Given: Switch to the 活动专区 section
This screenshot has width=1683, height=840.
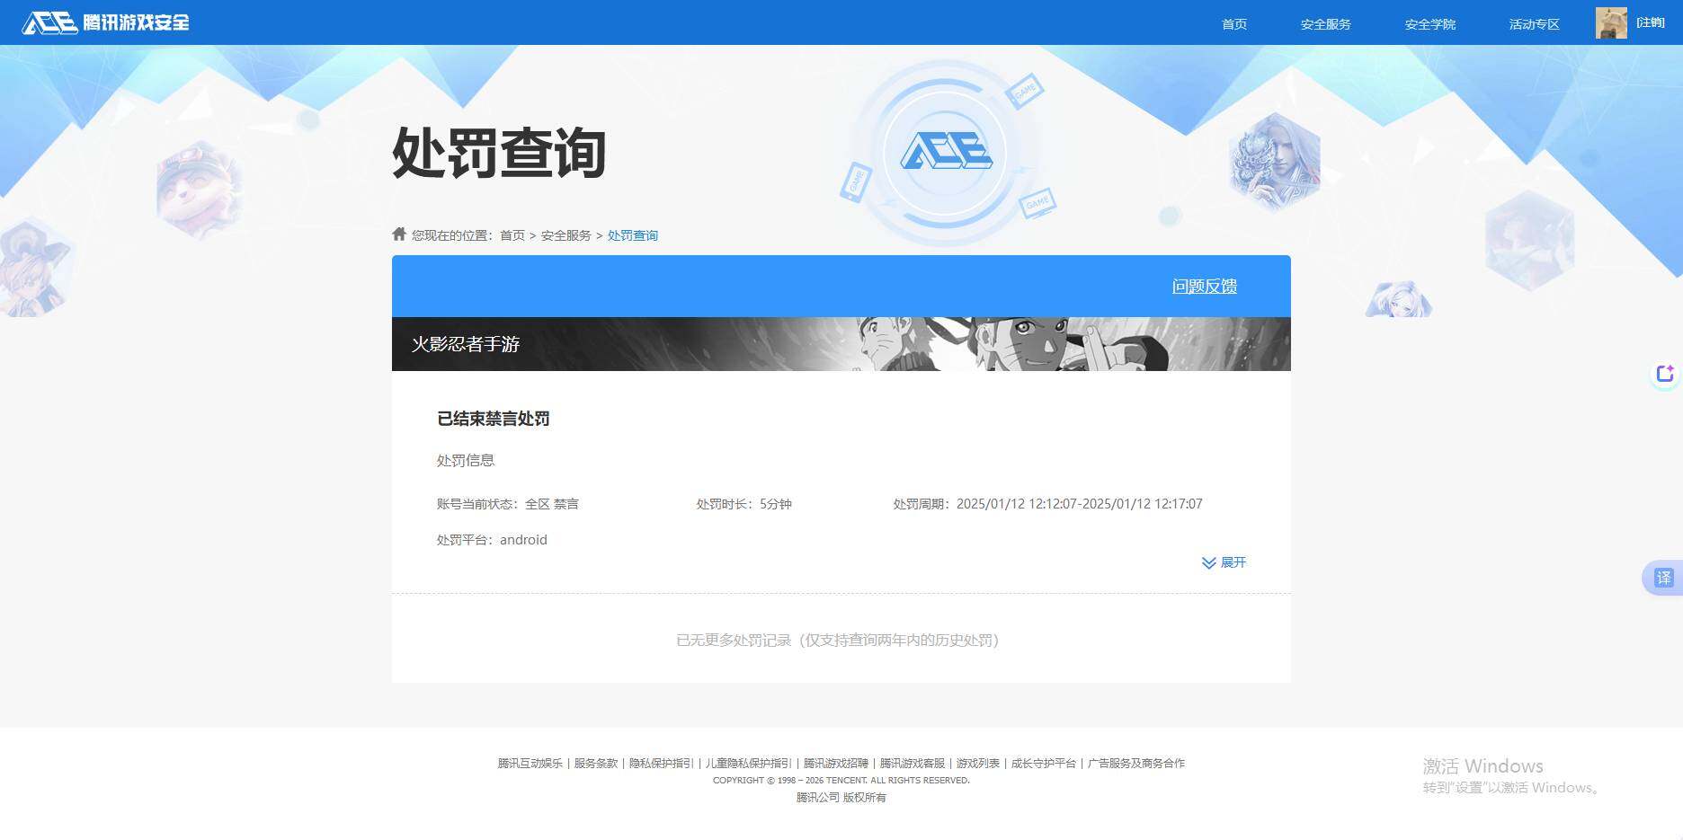Looking at the screenshot, I should (1534, 24).
